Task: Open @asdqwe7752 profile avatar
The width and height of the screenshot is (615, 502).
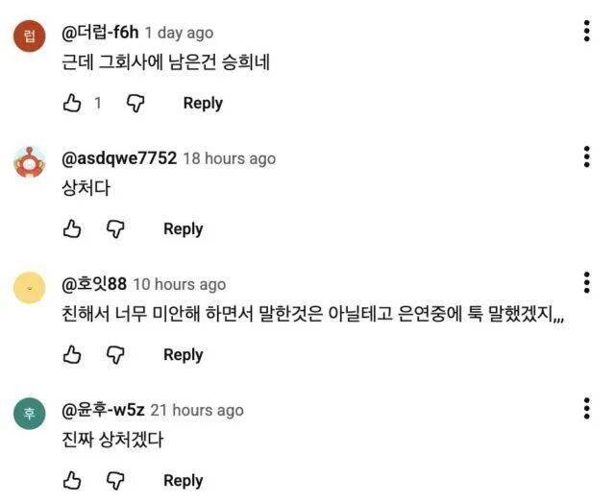Action: click(30, 161)
